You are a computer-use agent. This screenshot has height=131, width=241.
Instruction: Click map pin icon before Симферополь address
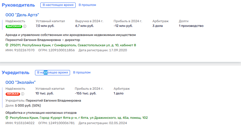[7, 45]
